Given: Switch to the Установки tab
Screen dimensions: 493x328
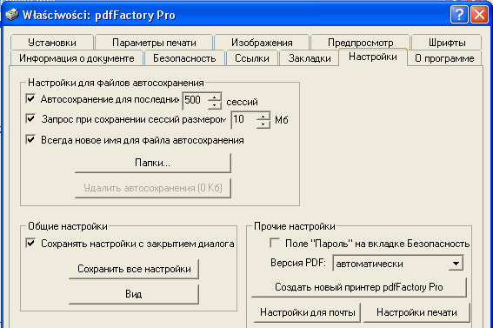Looking at the screenshot, I should 52,43.
